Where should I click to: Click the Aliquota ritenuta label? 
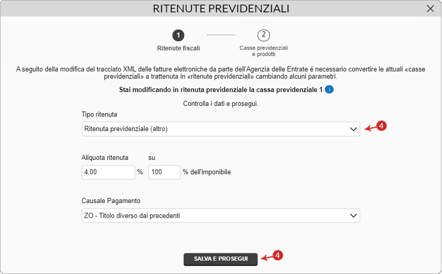pyautogui.click(x=105, y=158)
